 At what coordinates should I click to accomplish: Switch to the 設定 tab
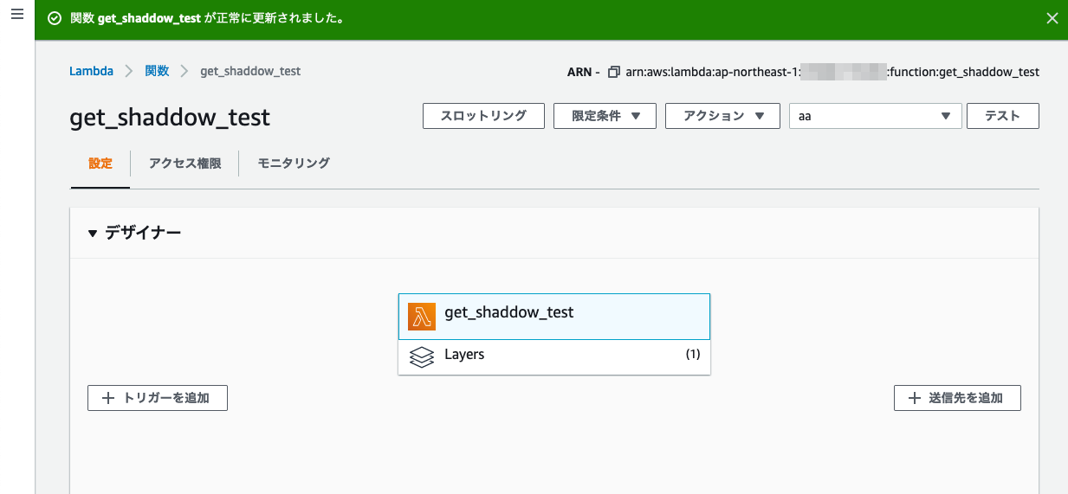tap(100, 163)
